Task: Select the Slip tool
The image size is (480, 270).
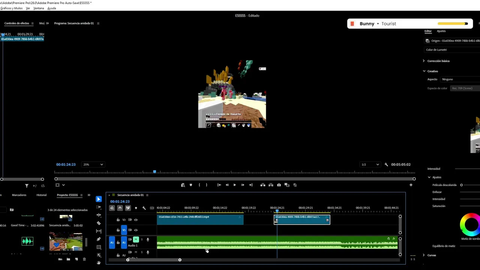Action: tap(99, 231)
